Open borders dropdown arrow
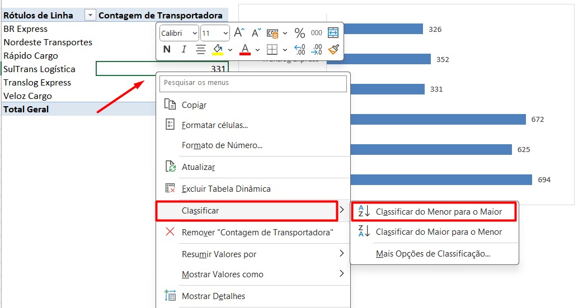 click(285, 49)
